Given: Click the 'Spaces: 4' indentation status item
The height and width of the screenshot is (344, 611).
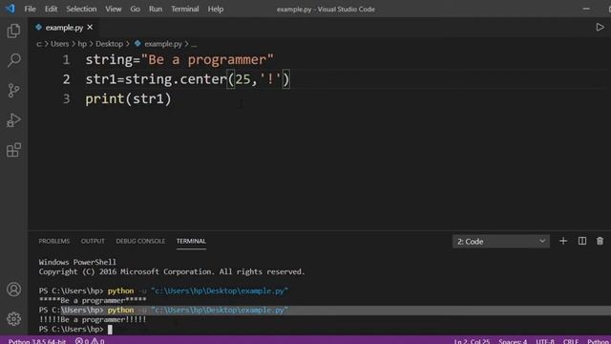Looking at the screenshot, I should tap(513, 341).
